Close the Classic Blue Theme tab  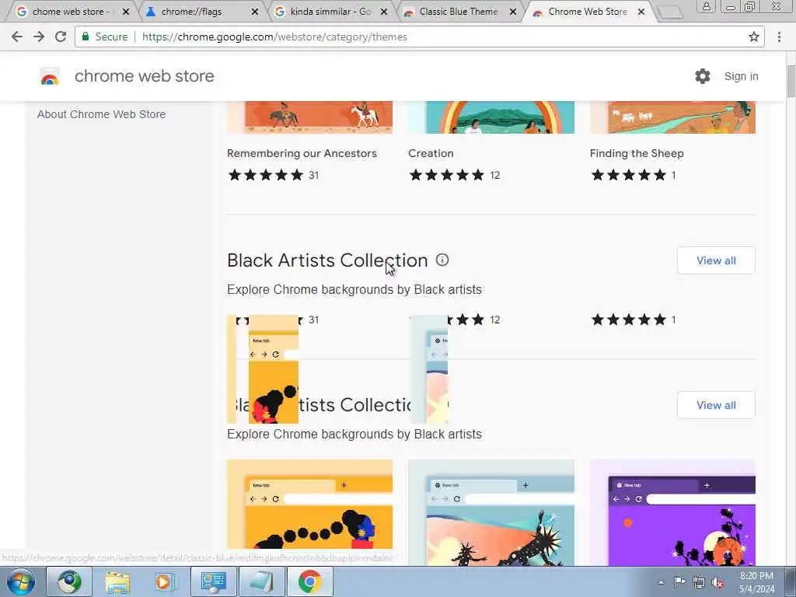point(513,11)
